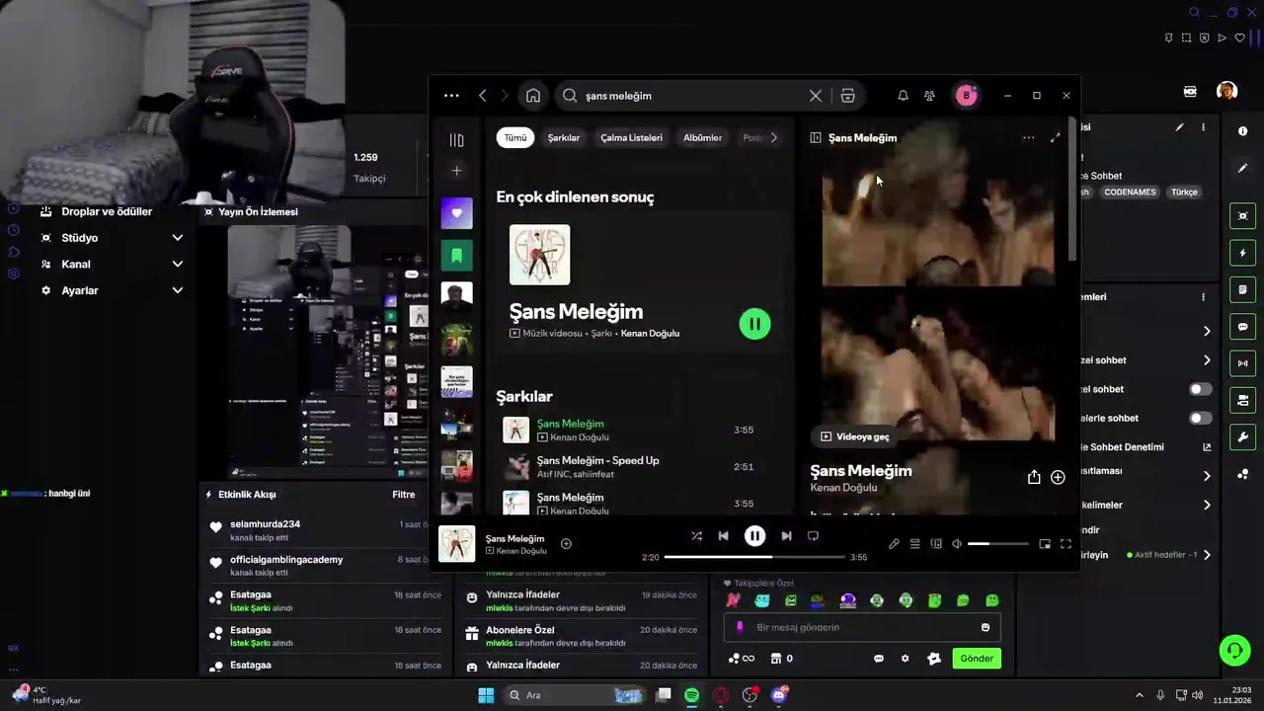1264x711 pixels.
Task: Switch to the Albümler tab
Action: coord(702,138)
